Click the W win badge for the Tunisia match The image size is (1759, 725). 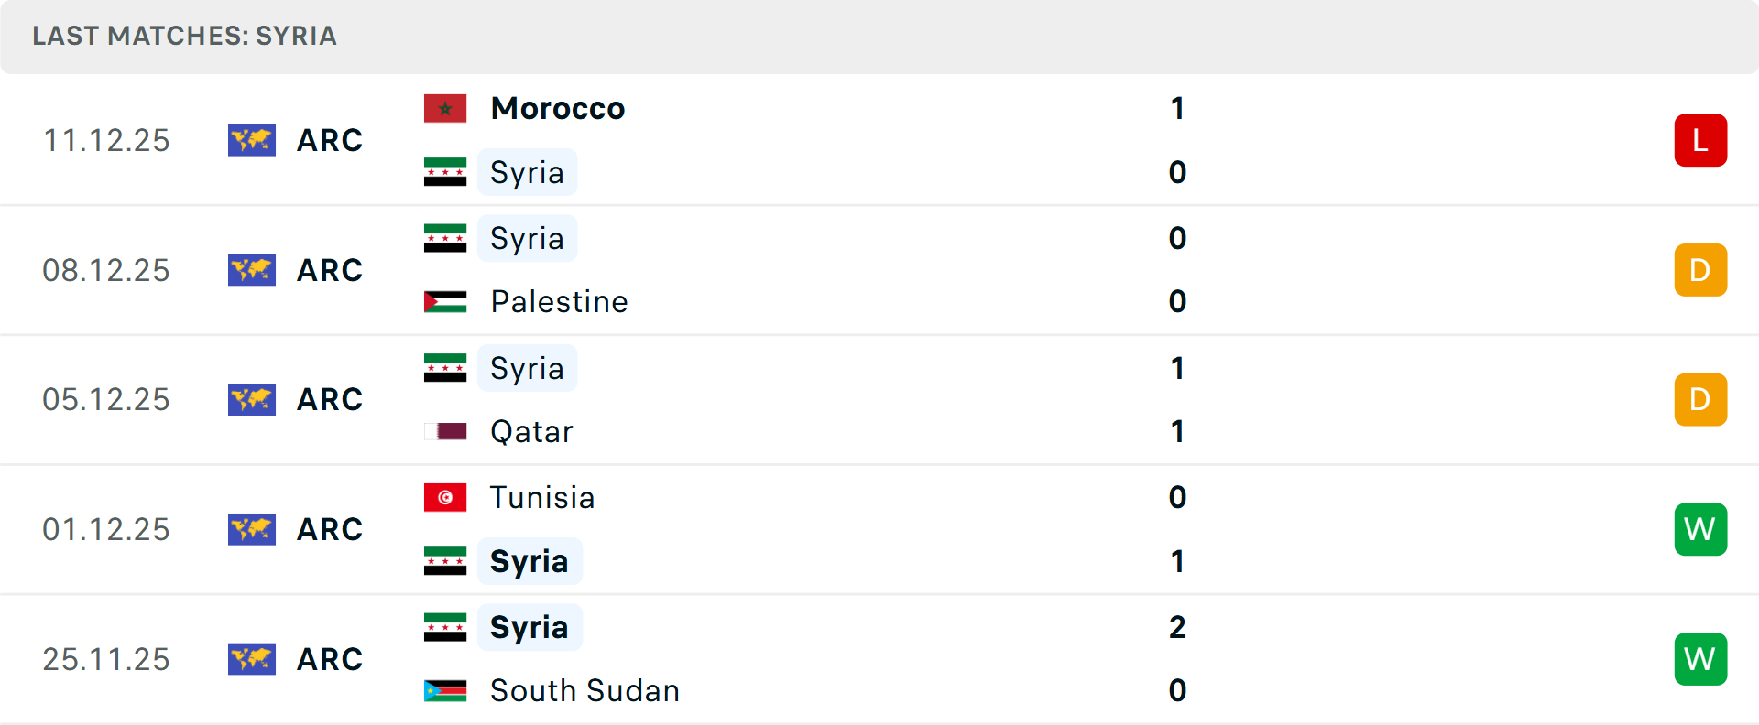coord(1700,529)
